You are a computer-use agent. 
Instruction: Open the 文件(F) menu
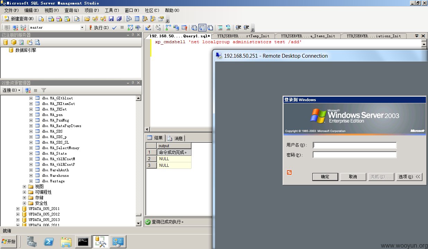point(11,10)
